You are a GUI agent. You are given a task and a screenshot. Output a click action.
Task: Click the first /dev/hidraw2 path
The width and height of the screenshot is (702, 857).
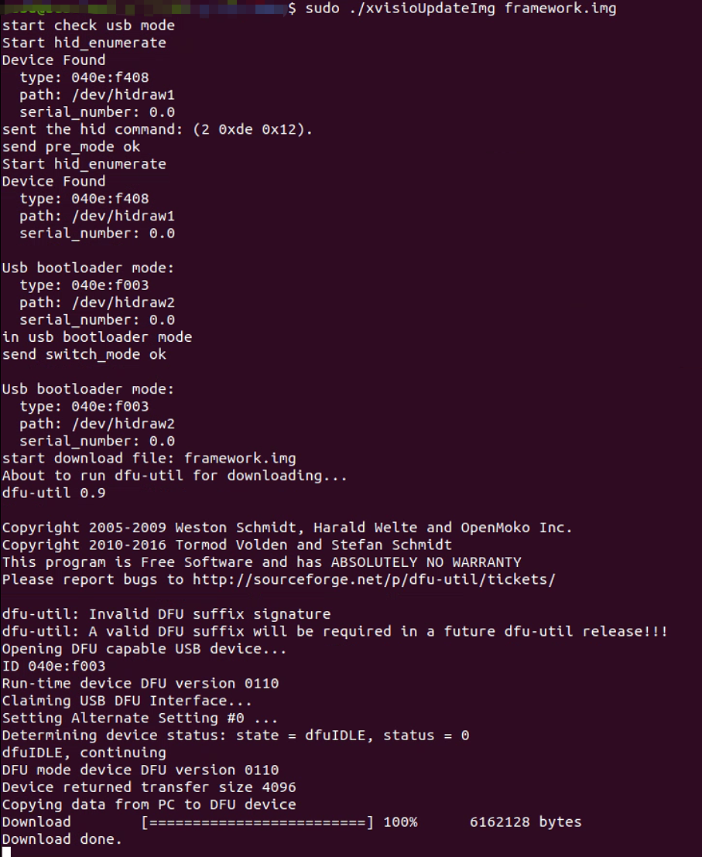[x=124, y=302]
